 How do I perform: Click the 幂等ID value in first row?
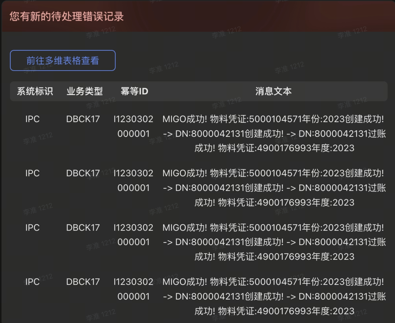click(133, 126)
